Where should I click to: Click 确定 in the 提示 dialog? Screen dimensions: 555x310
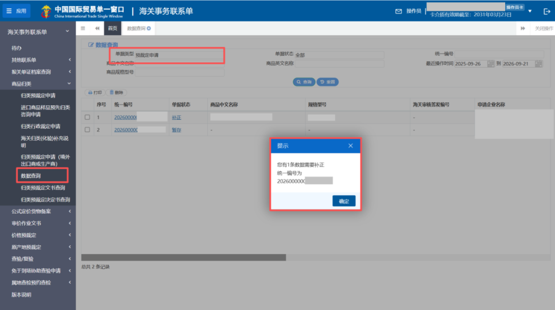[x=344, y=201]
